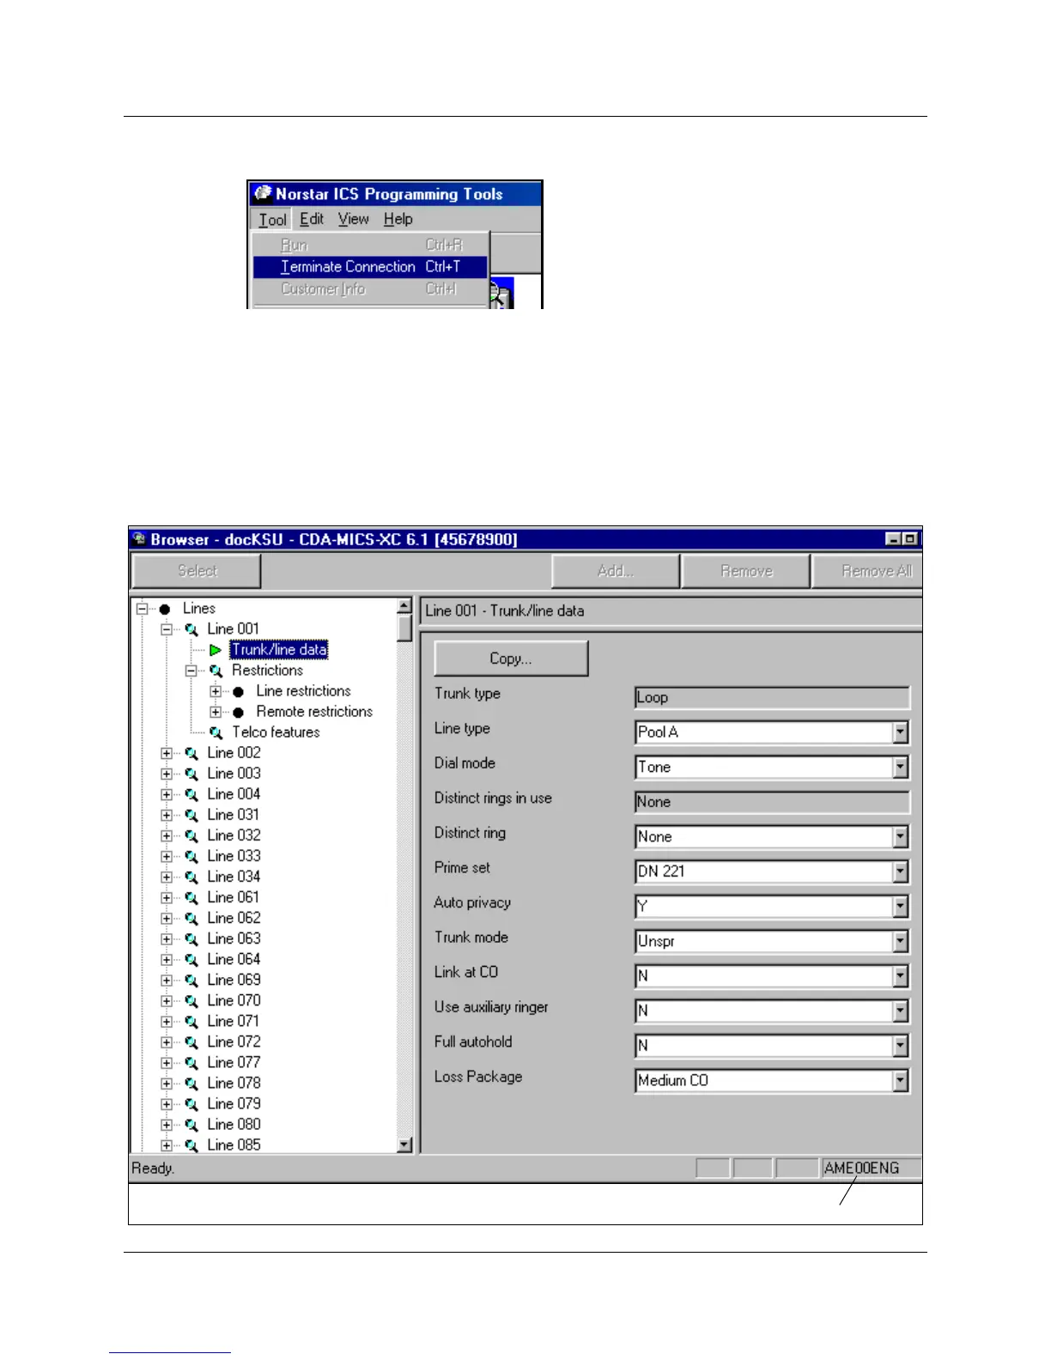Click the magnifier icon next to Line 003
Image resolution: width=1051 pixels, height=1360 pixels.
(x=191, y=774)
